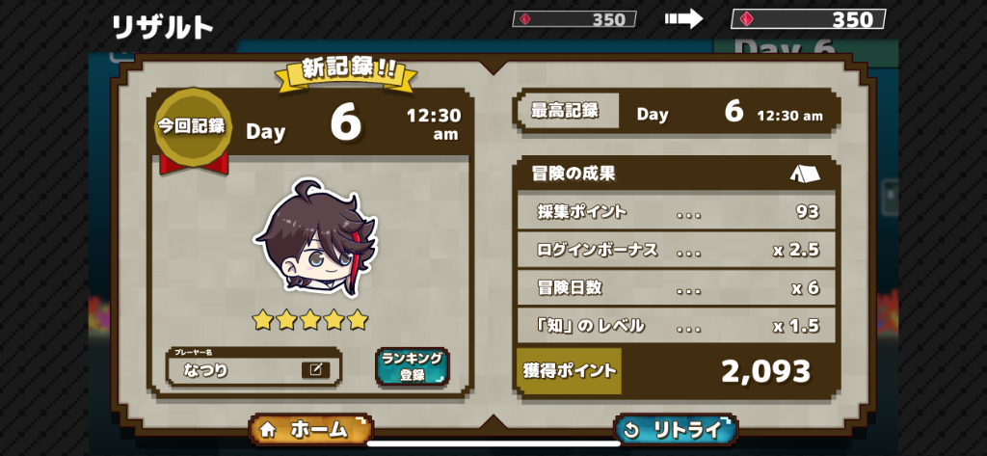Open ランキング登録 ranking registration
The image size is (987, 456).
(x=413, y=367)
